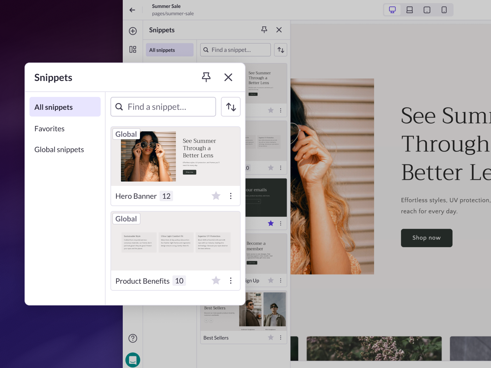This screenshot has width=491, height=368.
Task: Select All snippets tab in background panel
Action: (170, 50)
